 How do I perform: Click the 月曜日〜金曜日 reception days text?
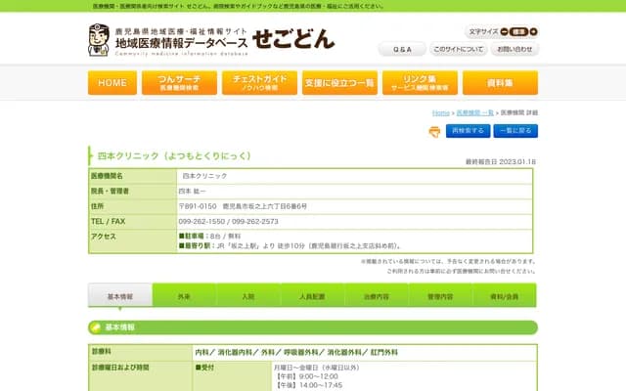[317, 368]
